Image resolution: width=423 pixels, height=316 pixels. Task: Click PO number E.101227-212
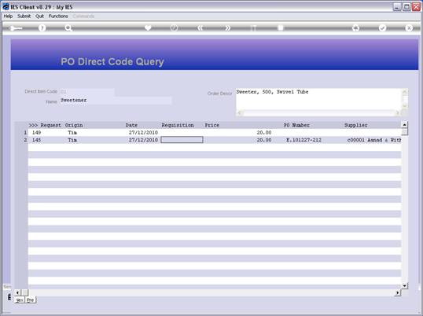click(303, 140)
